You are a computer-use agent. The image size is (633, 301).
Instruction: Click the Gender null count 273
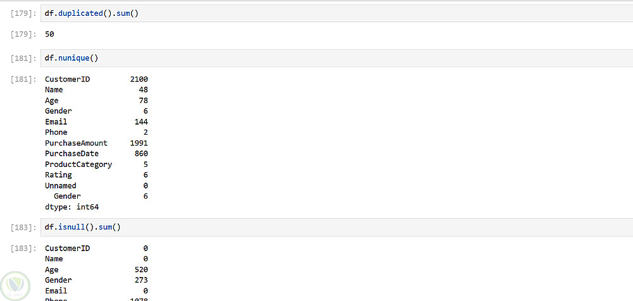click(141, 280)
